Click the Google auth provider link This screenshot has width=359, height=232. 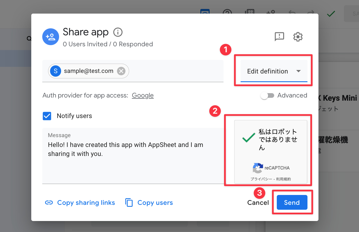click(x=143, y=95)
